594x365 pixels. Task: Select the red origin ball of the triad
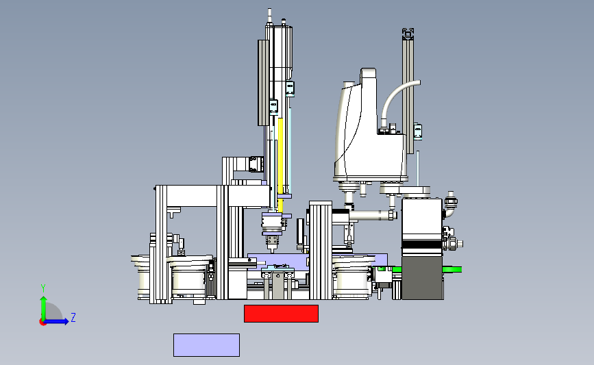(42, 323)
